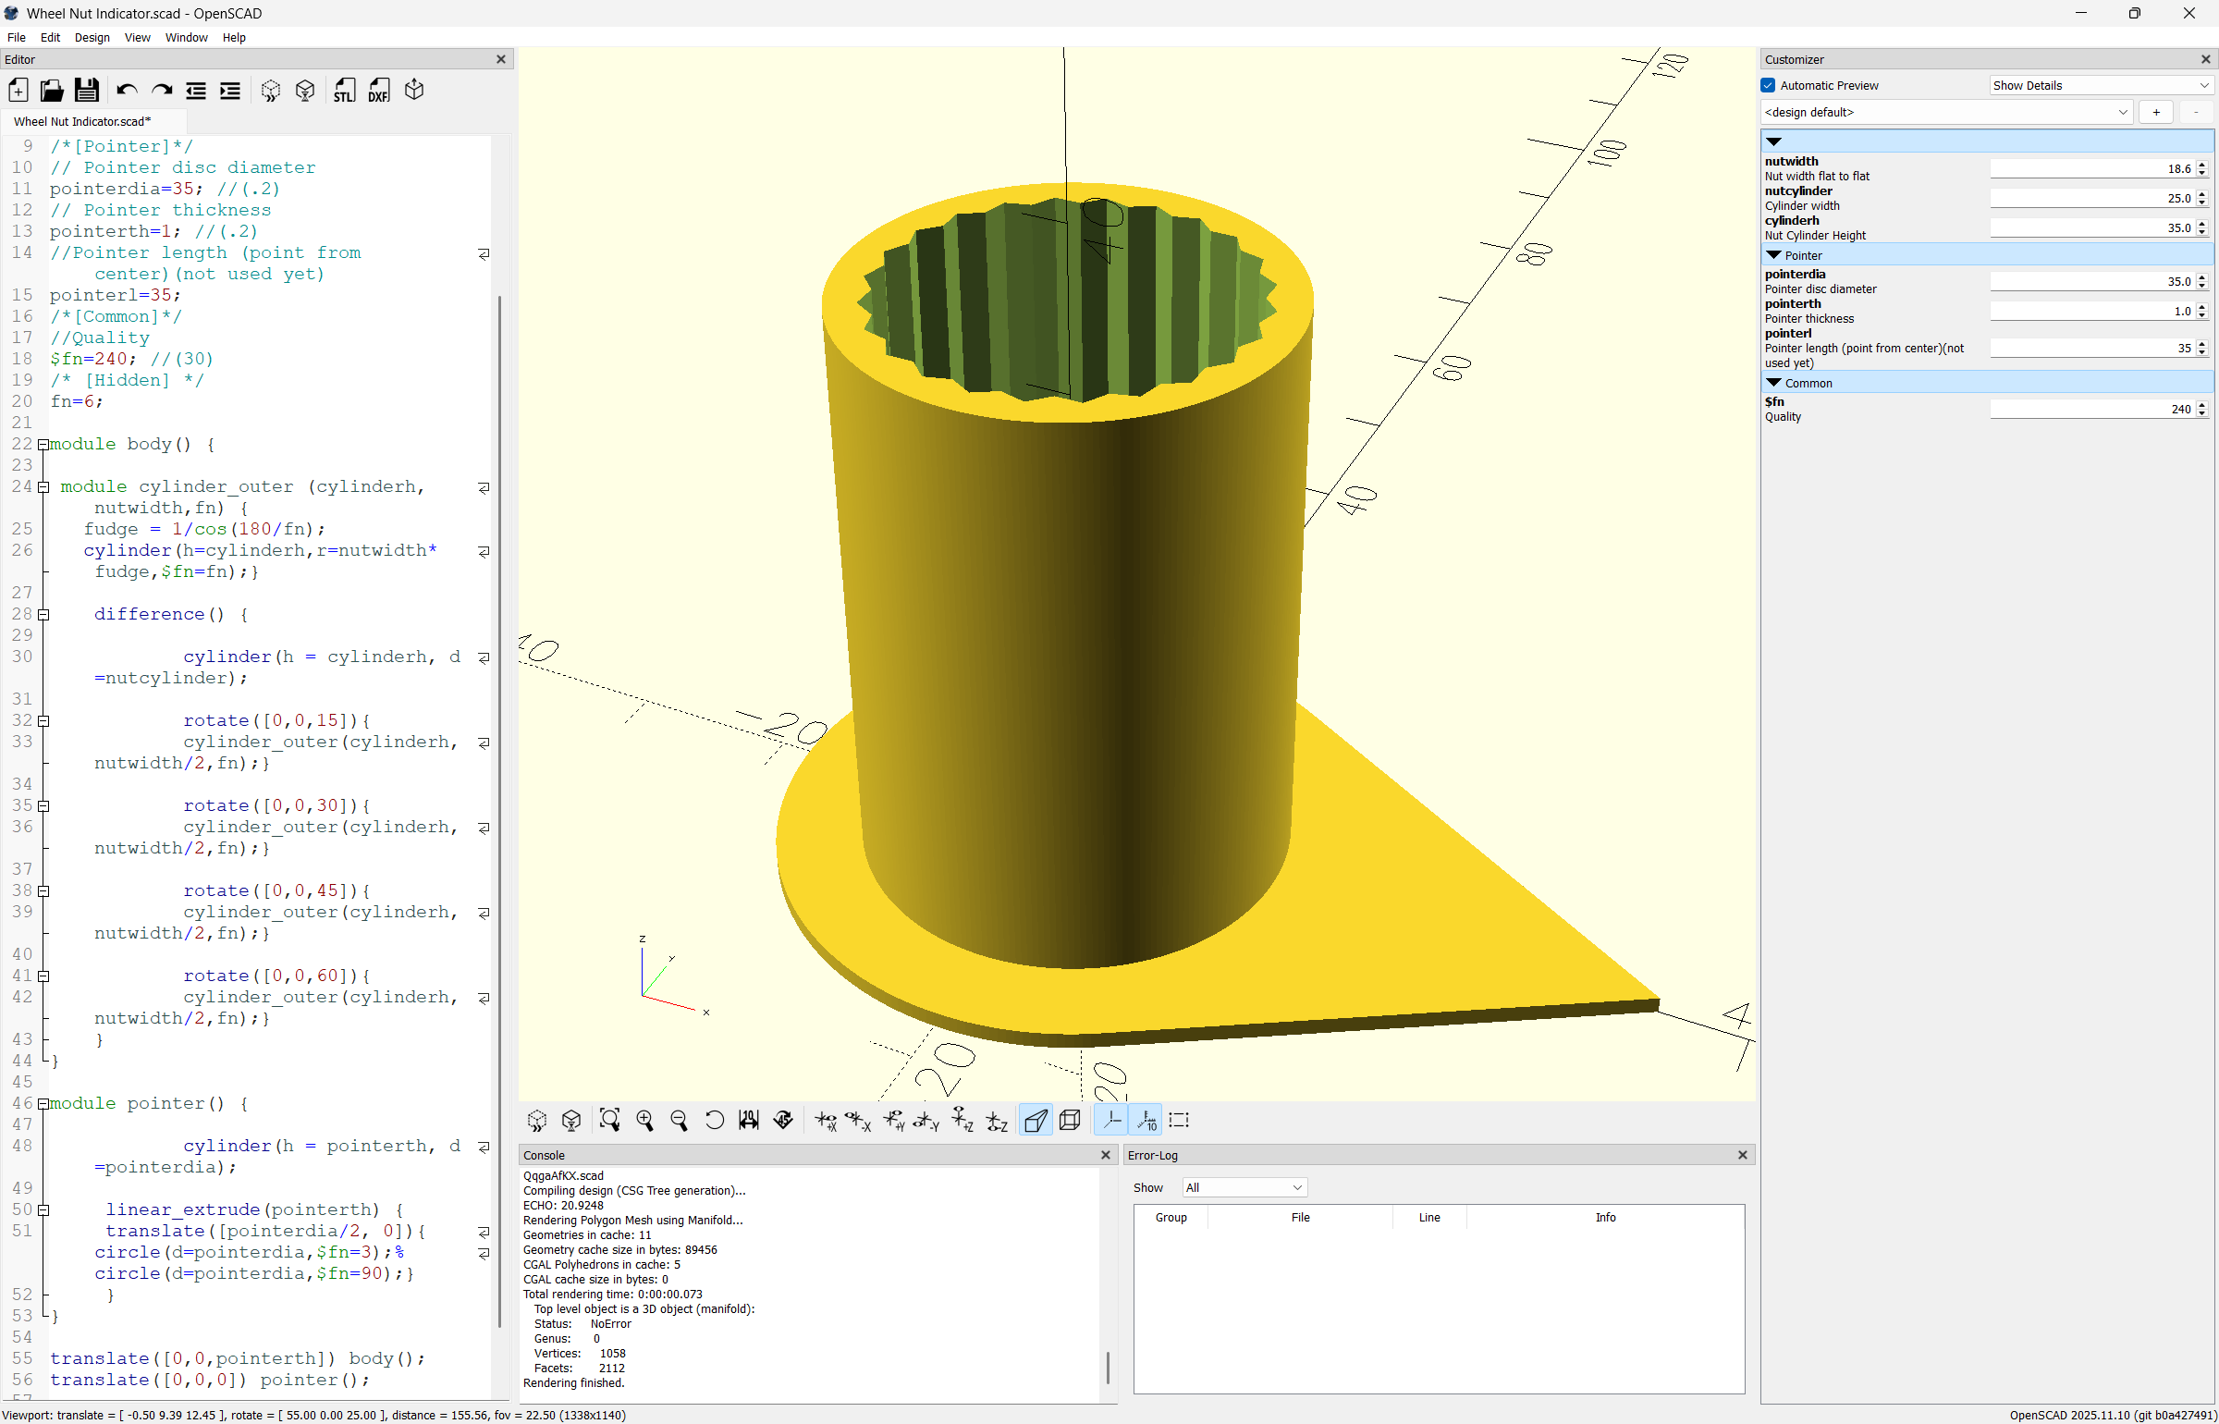Viewport: 2219px width, 1424px height.
Task: Collapse the Common parameter group
Action: click(1773, 383)
